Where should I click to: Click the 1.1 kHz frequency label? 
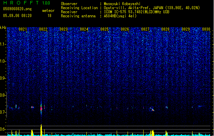(x=3, y=44)
